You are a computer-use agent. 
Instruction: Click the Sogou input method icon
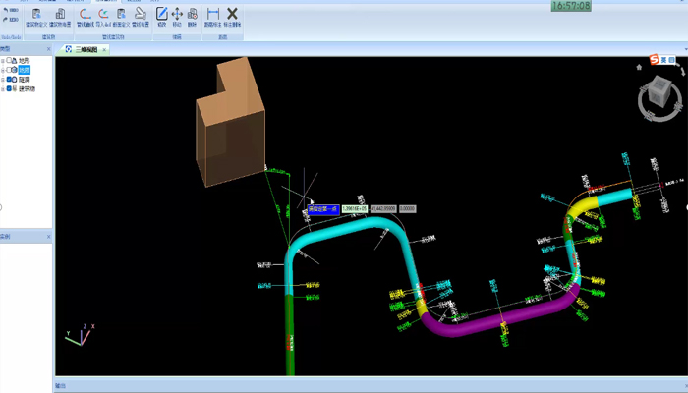[653, 61]
